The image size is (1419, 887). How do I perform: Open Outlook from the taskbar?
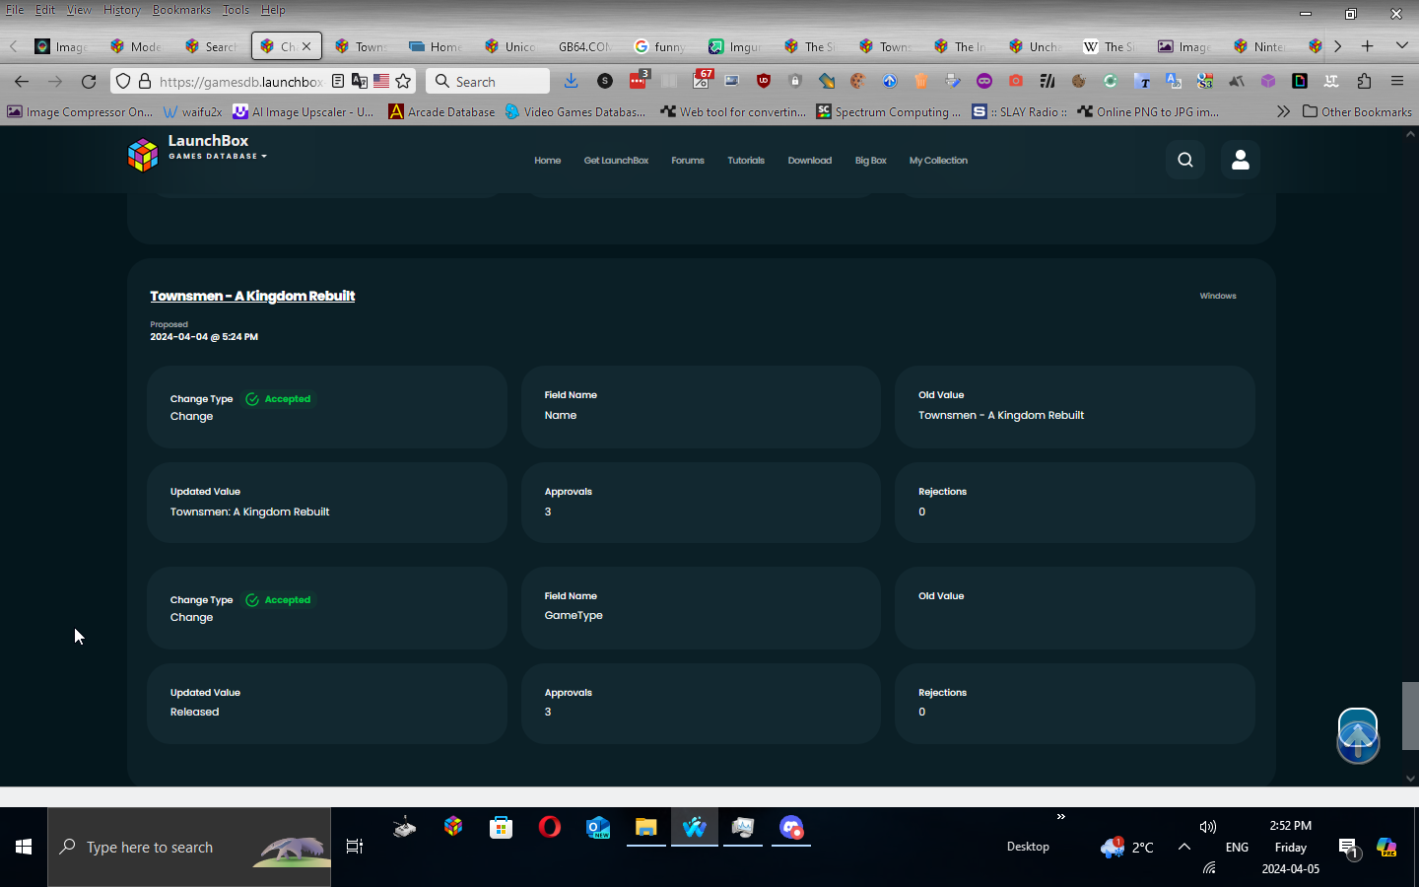tap(598, 828)
